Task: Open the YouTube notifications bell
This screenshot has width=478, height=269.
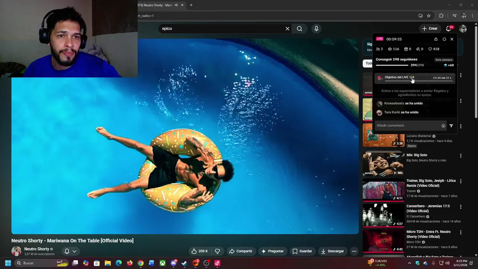Action: [x=449, y=28]
